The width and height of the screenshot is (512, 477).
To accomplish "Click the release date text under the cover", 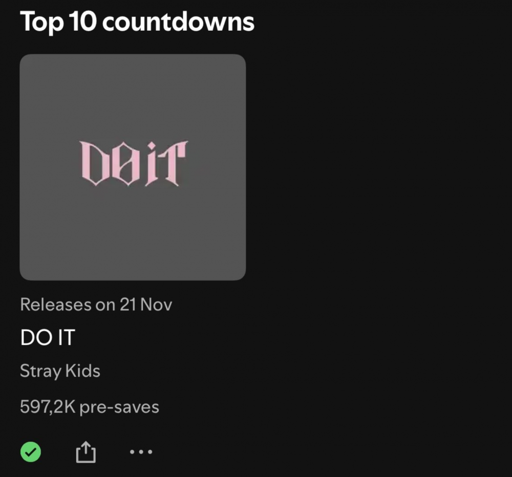I will 96,305.
